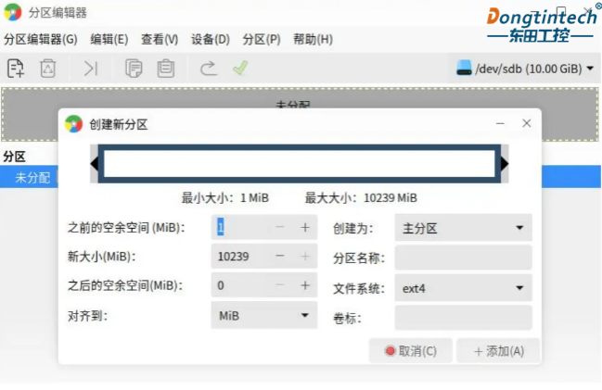The height and width of the screenshot is (390, 602).
Task: Open the 分区编辑器(G) menu
Action: (x=41, y=39)
